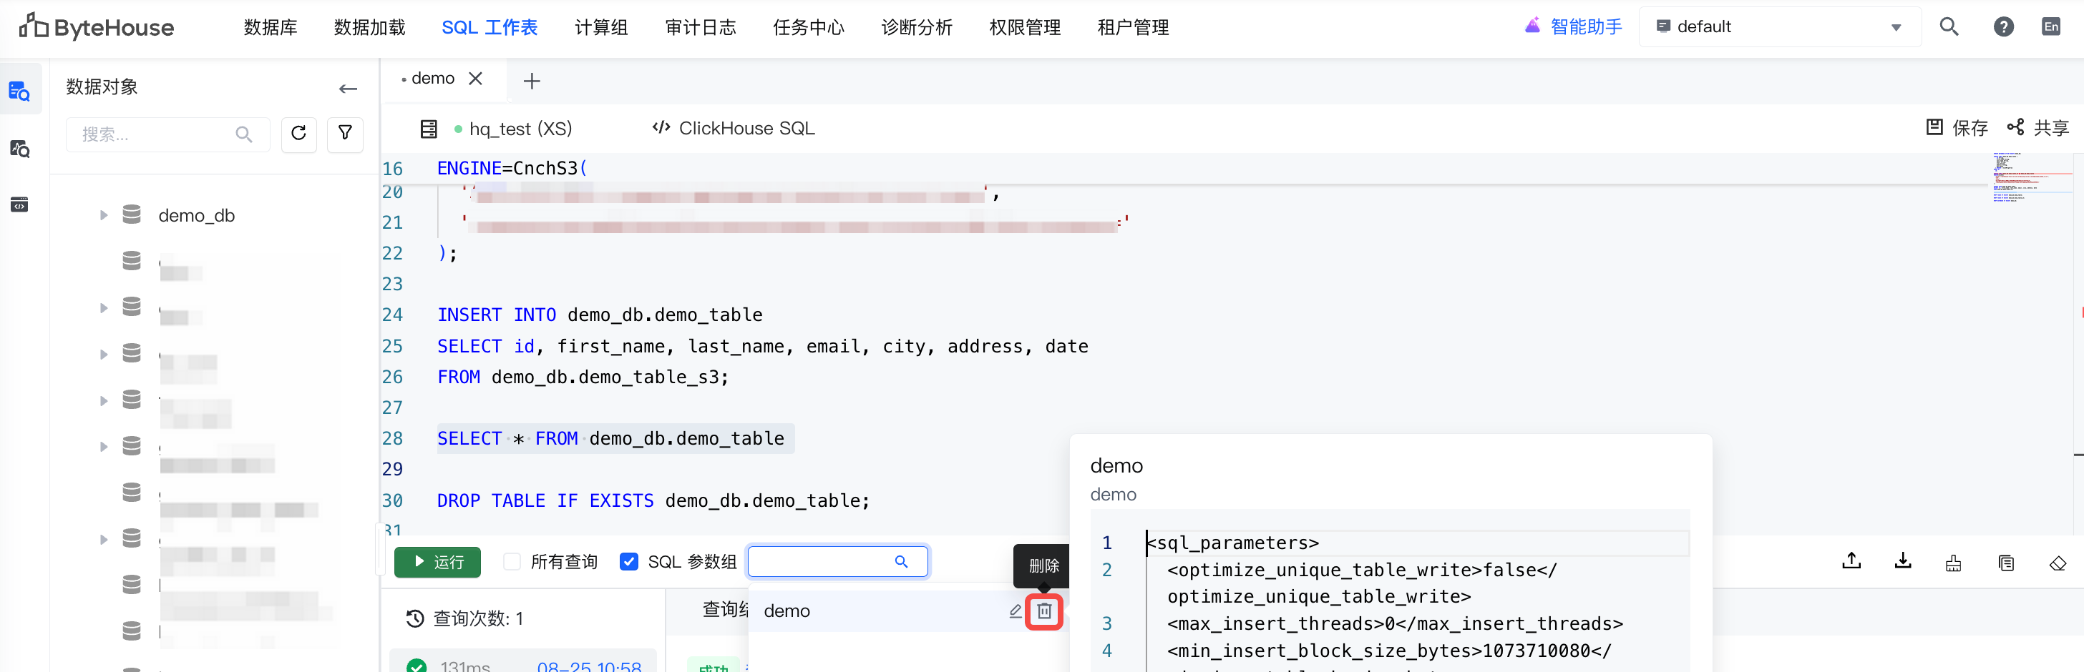Click the FROM demo_db.demo_table_s3; line
2084x672 pixels.
583,377
